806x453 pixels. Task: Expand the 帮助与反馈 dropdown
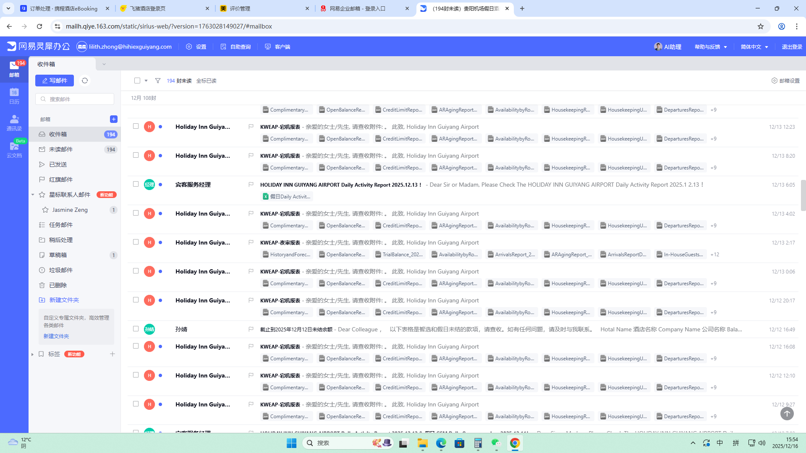pos(710,47)
